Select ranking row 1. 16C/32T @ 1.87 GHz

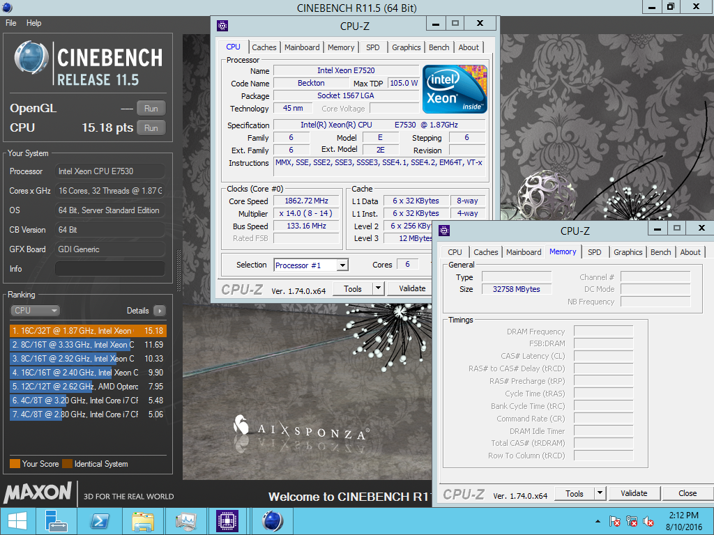tap(88, 331)
